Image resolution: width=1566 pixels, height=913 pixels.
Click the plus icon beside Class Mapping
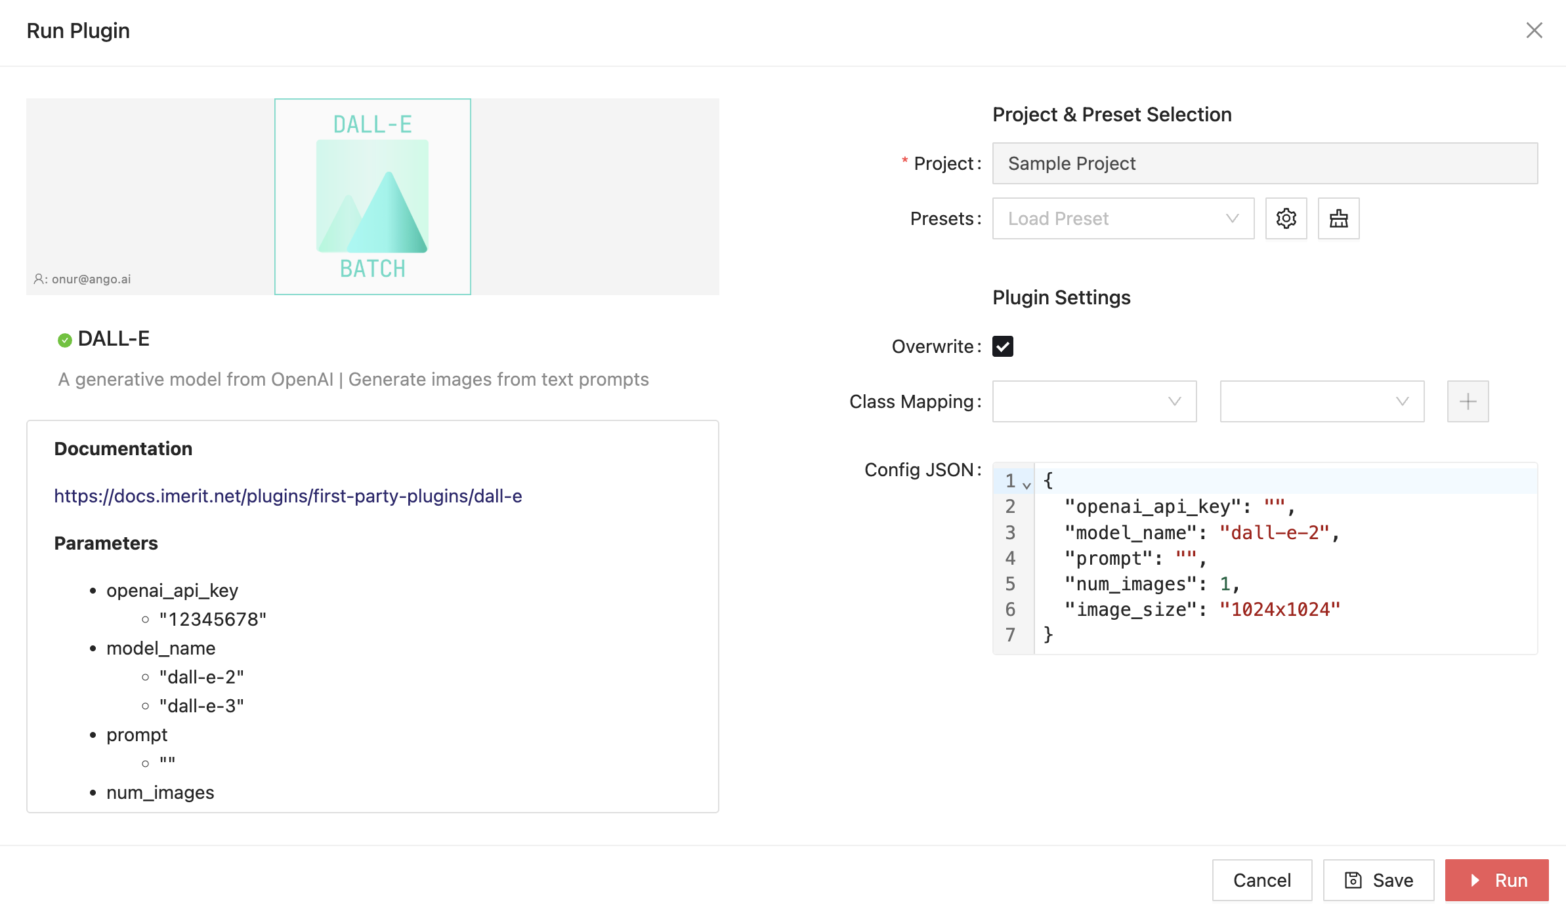click(1468, 401)
